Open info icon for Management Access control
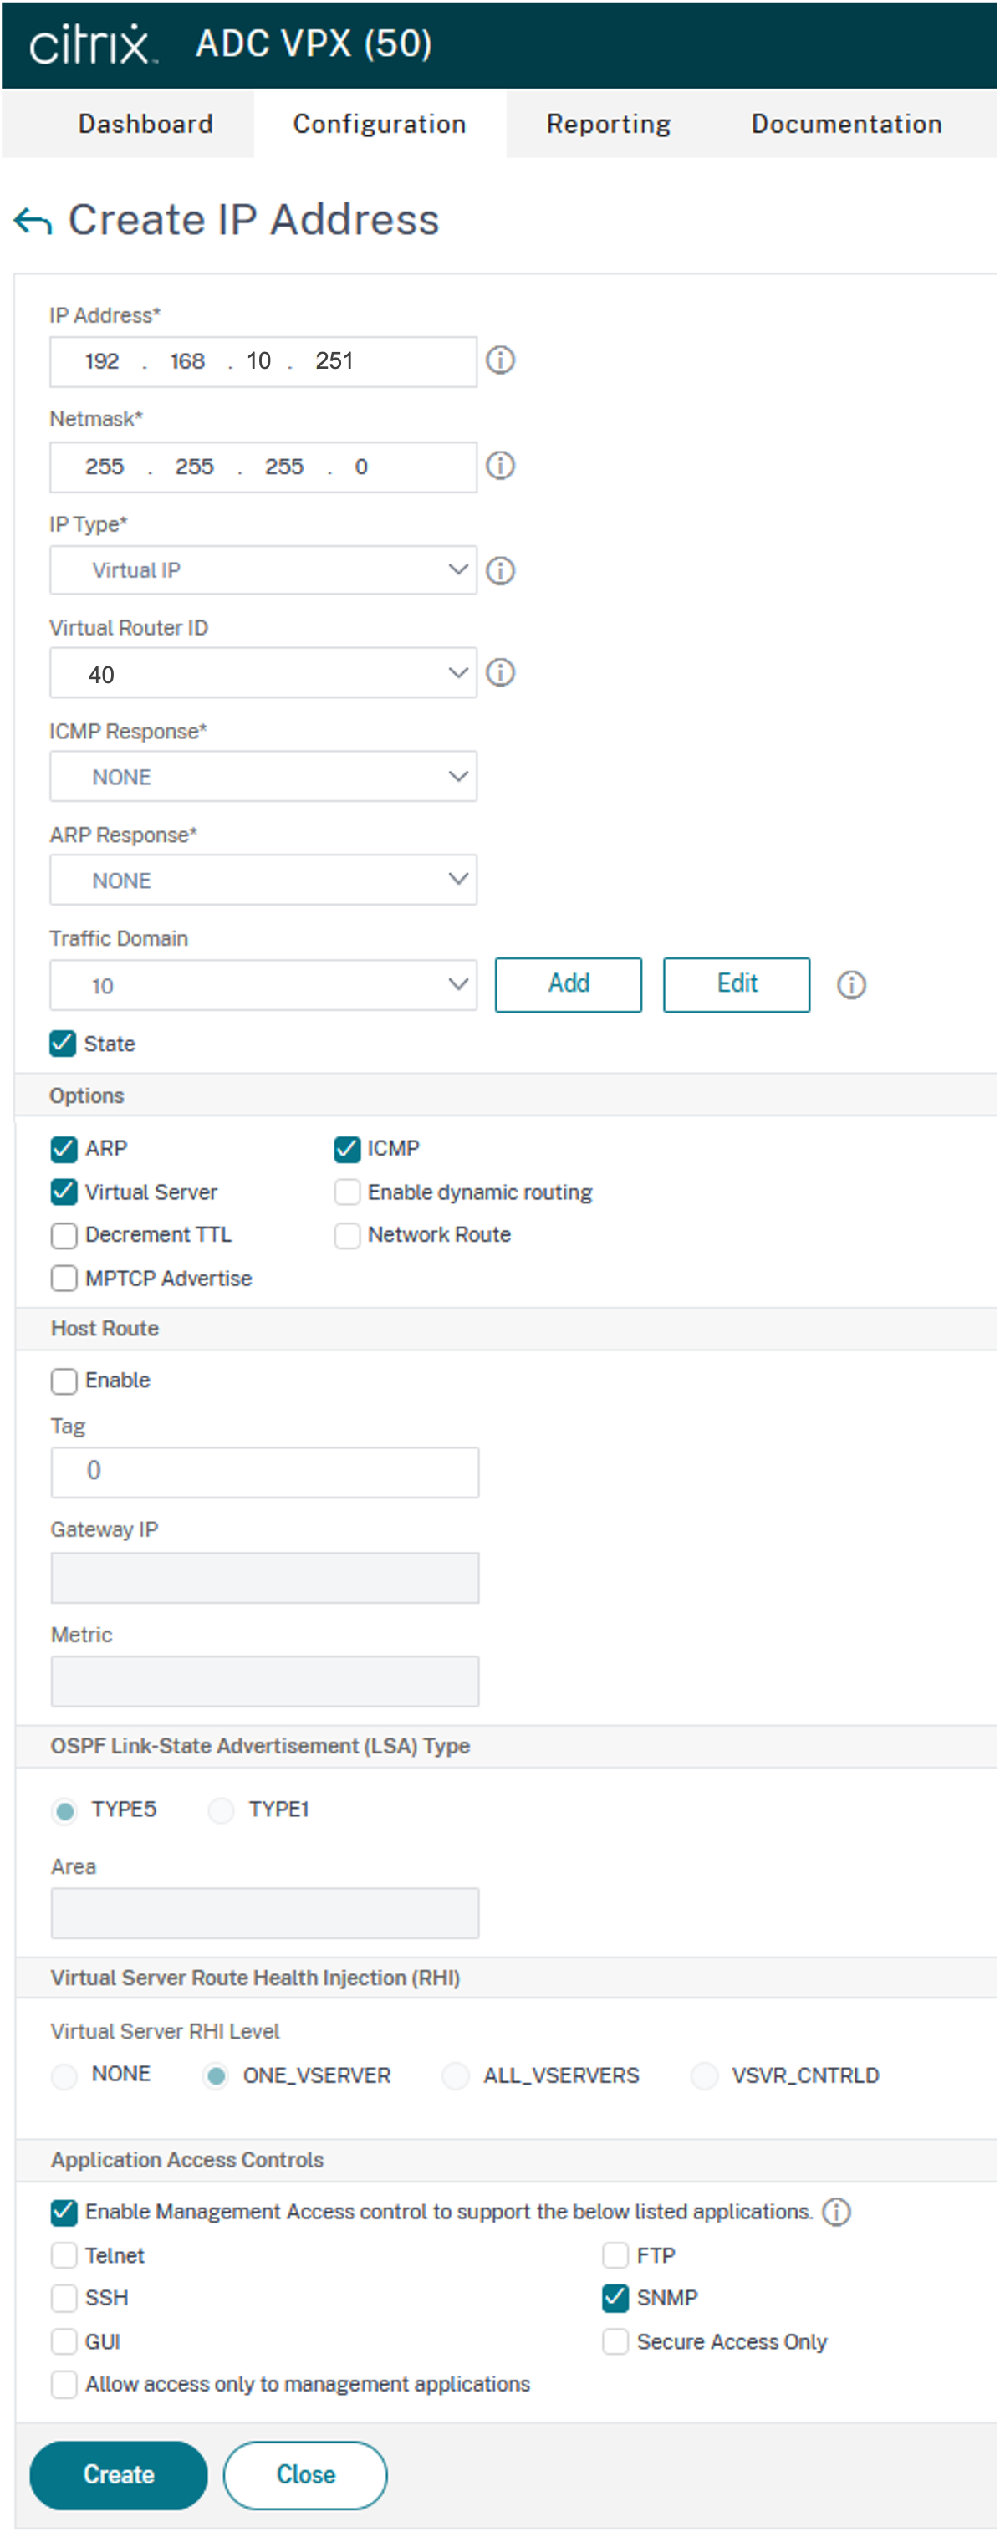The width and height of the screenshot is (1000, 2537). pos(836,2212)
